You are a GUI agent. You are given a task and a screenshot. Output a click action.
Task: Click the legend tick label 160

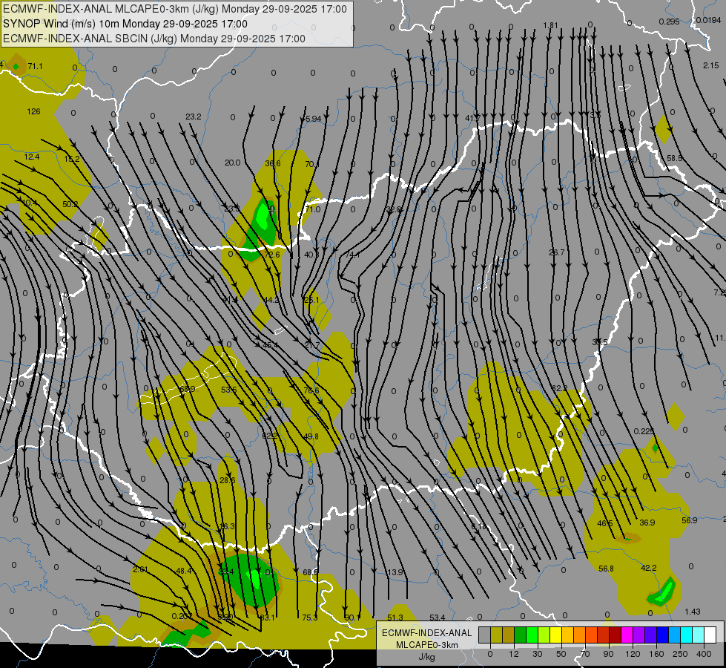click(x=656, y=654)
